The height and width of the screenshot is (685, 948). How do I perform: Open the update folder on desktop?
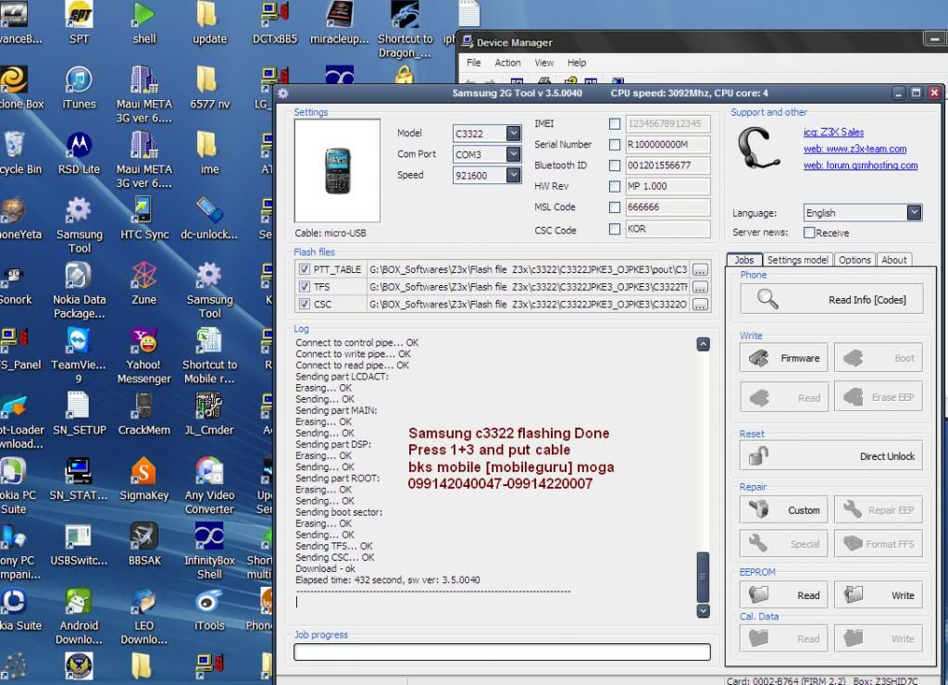coord(209,23)
